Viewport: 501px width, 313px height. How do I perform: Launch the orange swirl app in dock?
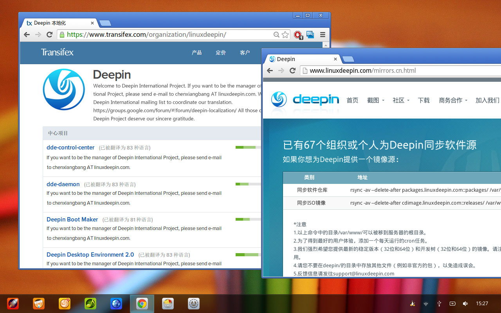(65, 303)
